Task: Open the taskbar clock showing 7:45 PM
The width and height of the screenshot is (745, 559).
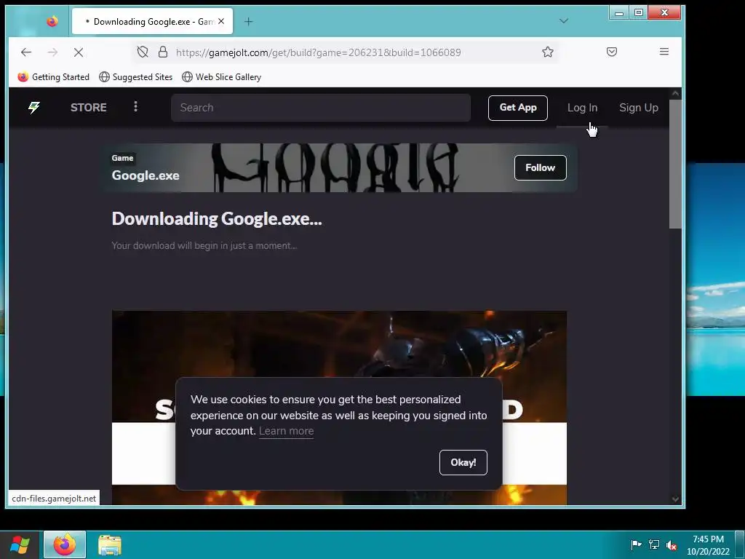Action: (x=708, y=545)
